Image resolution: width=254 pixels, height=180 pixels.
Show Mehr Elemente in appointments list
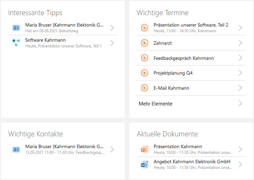click(156, 104)
